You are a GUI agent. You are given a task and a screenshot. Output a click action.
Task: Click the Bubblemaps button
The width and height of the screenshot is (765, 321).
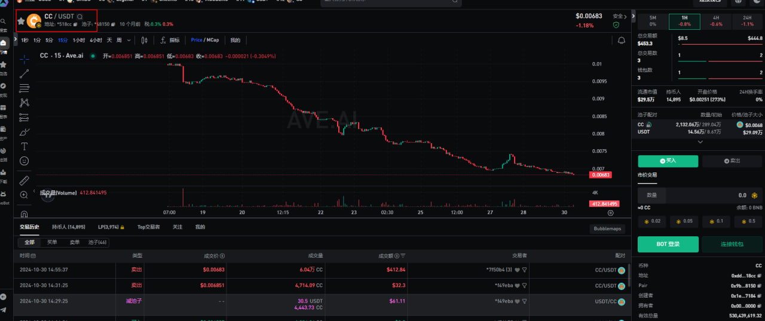(607, 229)
